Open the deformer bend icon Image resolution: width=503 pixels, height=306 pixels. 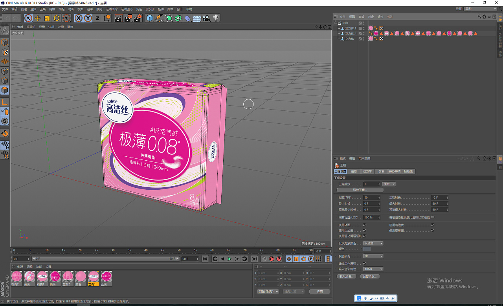[187, 18]
